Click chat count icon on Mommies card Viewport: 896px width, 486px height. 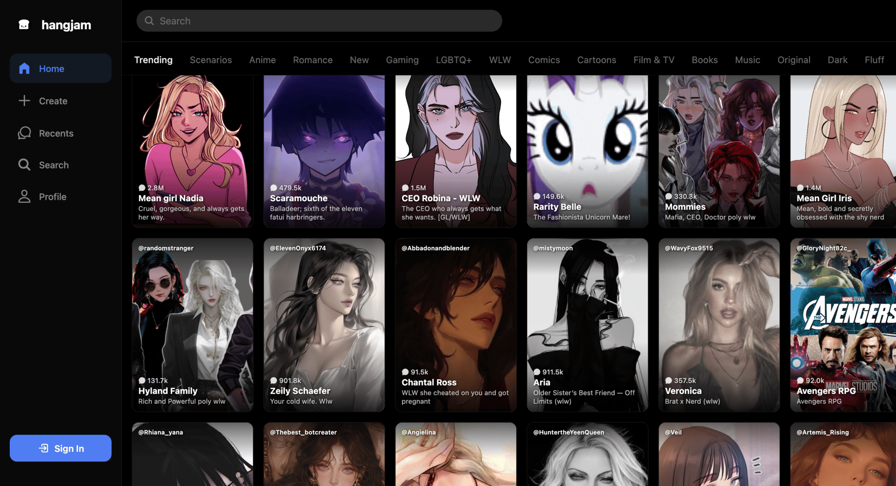tap(668, 197)
